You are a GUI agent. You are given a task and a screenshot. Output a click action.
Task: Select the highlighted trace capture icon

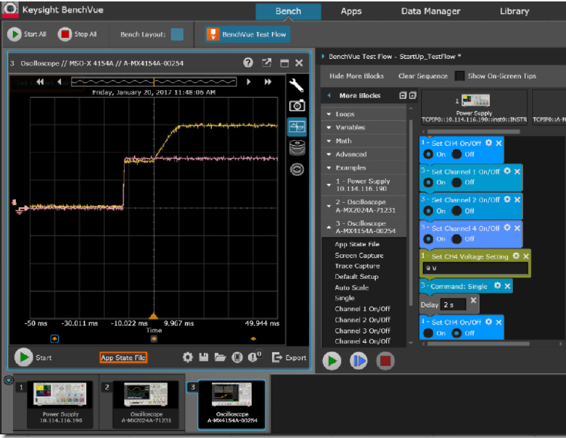[297, 127]
